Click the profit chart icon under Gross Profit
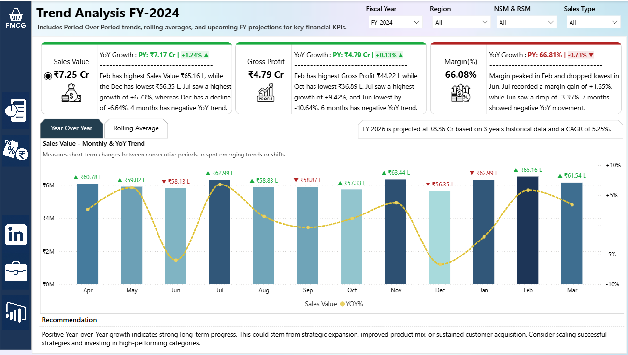This screenshot has height=355, width=628. pyautogui.click(x=266, y=93)
